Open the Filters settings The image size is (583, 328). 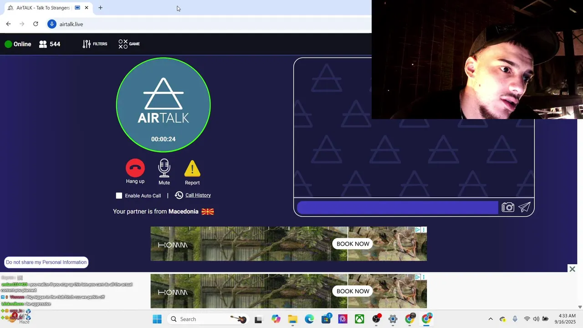click(95, 44)
